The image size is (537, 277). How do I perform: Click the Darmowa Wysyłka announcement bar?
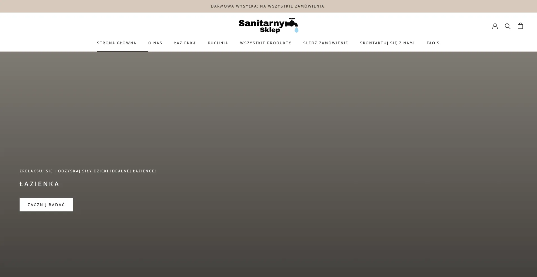pyautogui.click(x=268, y=6)
